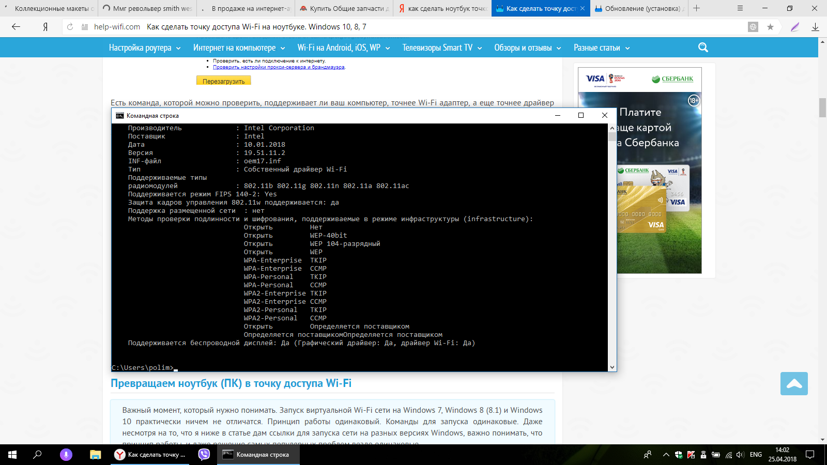Click the command prompt scrollbar down arrow
The width and height of the screenshot is (827, 465).
[x=612, y=367]
